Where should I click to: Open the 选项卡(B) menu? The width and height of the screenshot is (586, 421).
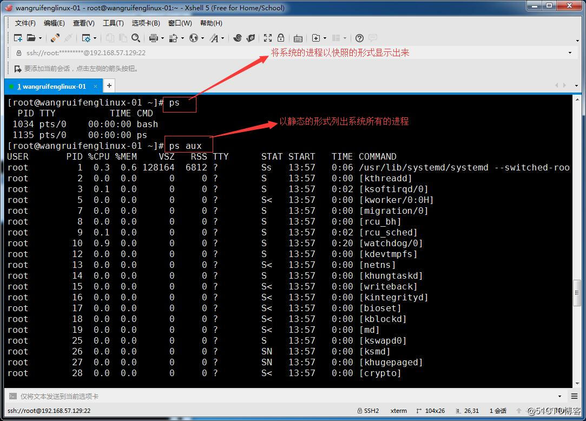tap(146, 23)
